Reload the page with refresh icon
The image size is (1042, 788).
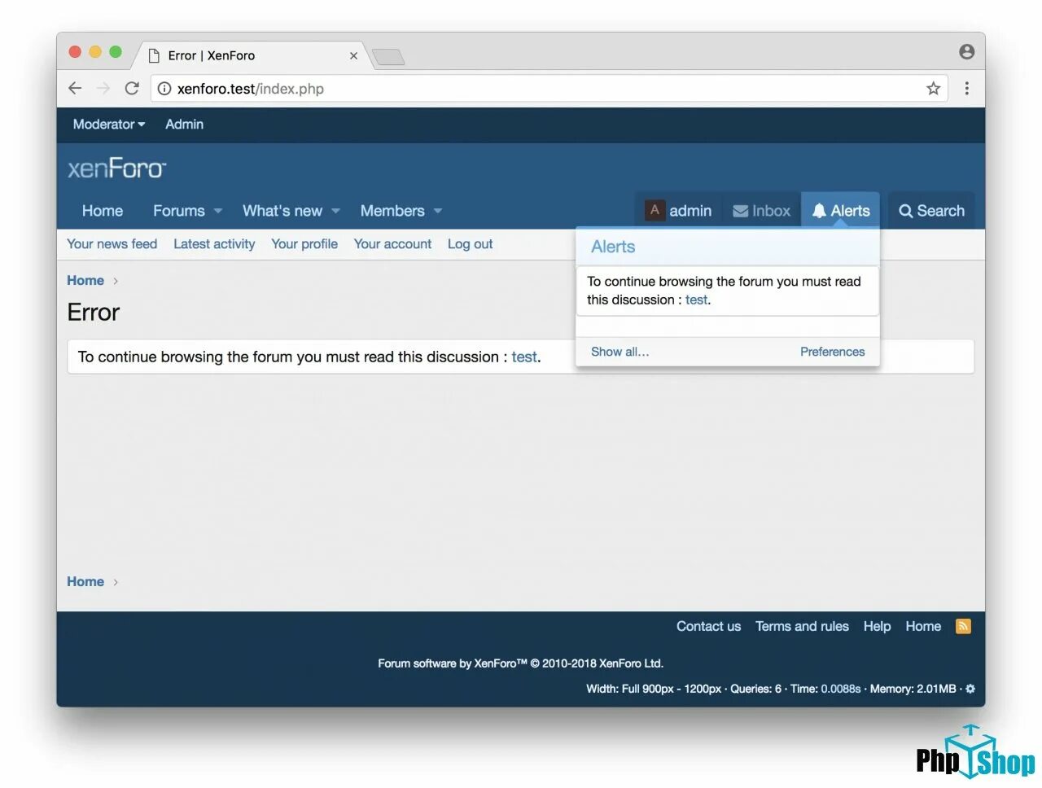tap(132, 88)
